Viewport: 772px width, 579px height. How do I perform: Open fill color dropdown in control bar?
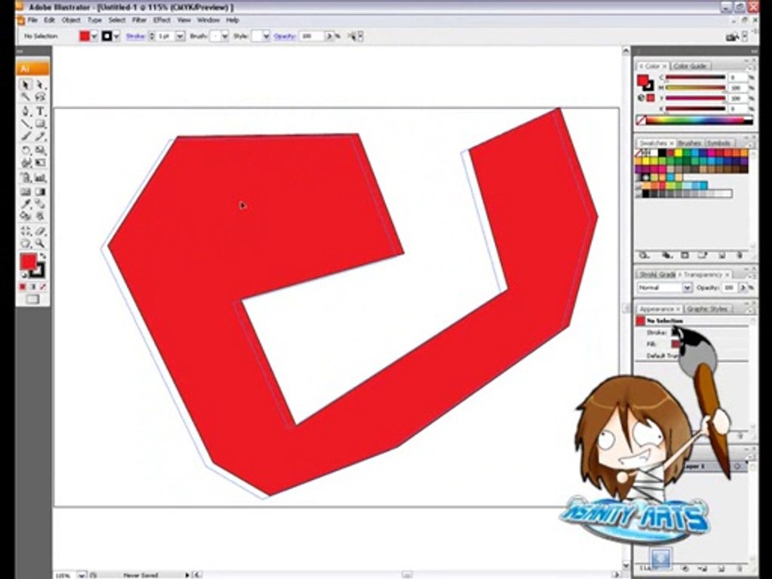tap(94, 36)
